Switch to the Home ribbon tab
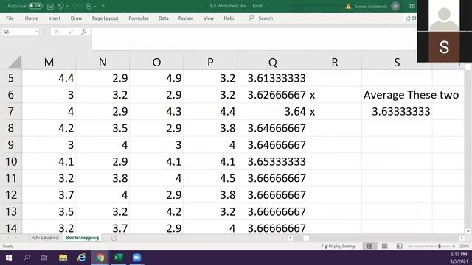 click(31, 18)
